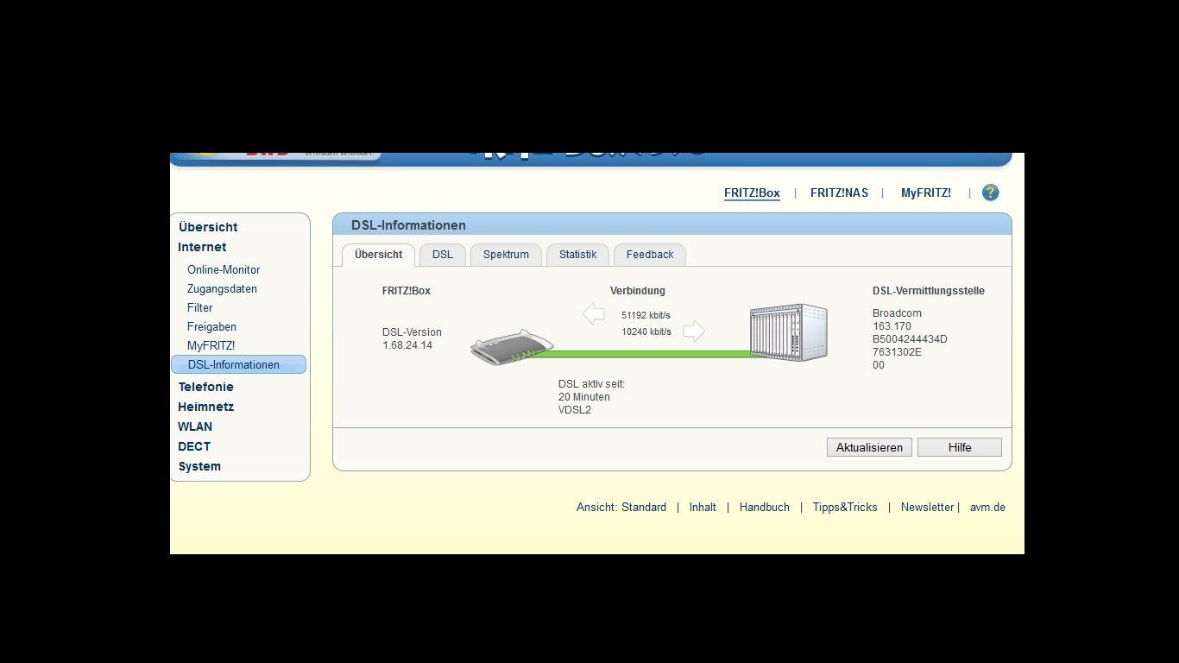Open the avm.de footer link
Screen dimensions: 1179x663
coord(987,508)
